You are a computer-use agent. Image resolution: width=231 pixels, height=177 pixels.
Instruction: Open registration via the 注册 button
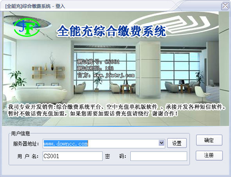(209, 155)
